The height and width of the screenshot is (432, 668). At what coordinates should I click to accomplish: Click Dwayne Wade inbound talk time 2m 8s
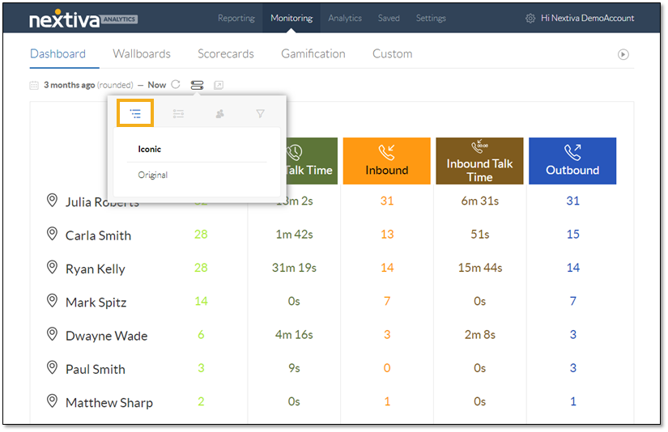[x=480, y=335]
